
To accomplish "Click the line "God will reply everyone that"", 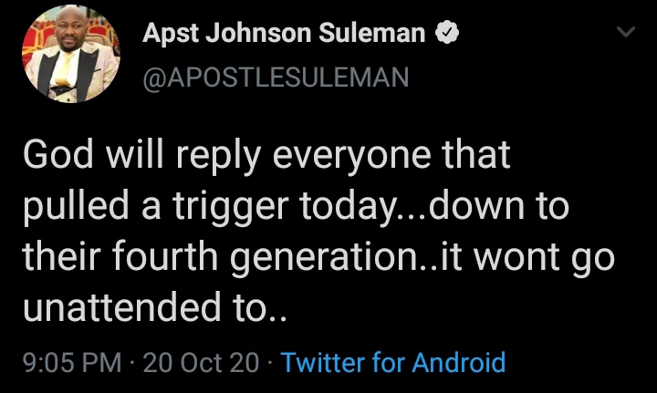I will [266, 157].
